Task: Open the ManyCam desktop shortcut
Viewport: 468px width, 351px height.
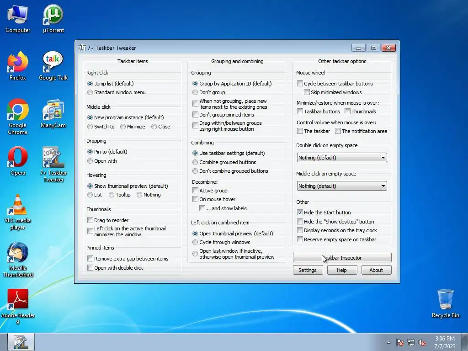Action: [x=53, y=114]
